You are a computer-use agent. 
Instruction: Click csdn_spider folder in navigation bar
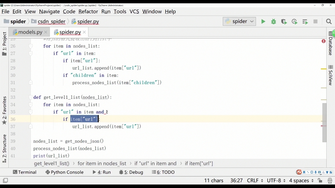(x=48, y=21)
